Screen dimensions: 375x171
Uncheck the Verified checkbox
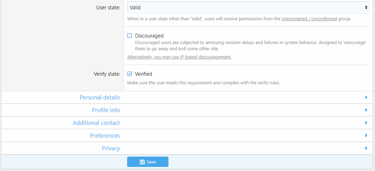coord(129,74)
